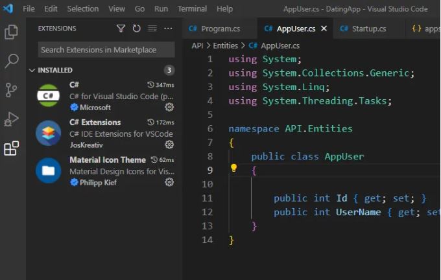Click the VS Code logo icon
441x280 pixels.
point(8,8)
